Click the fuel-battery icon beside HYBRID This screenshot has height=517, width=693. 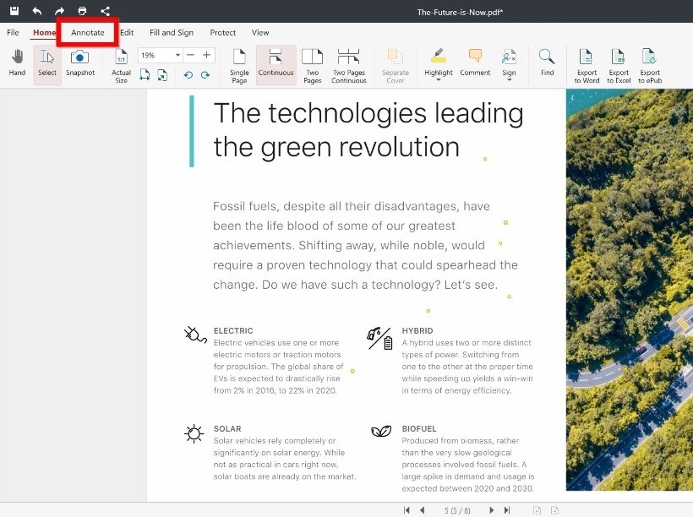379,338
